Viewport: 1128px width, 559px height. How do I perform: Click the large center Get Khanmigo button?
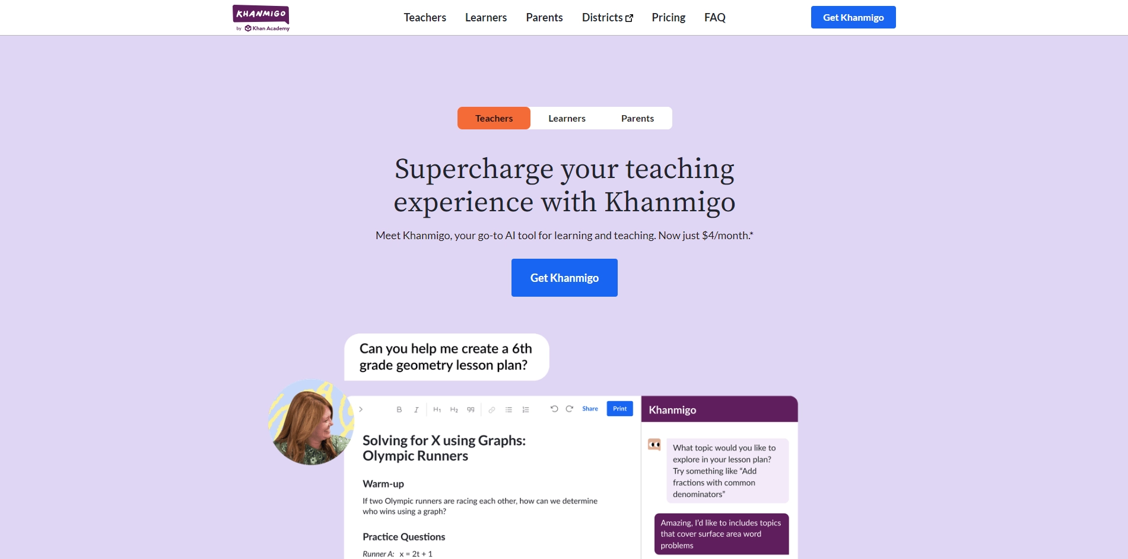pos(564,278)
